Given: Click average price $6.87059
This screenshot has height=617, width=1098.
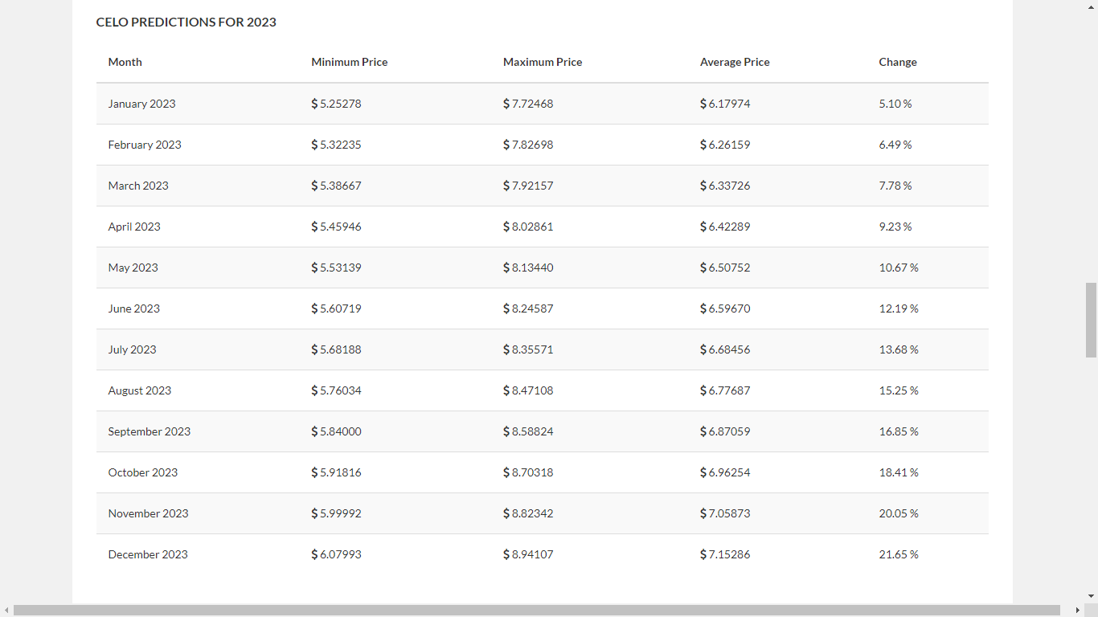Looking at the screenshot, I should point(725,431).
